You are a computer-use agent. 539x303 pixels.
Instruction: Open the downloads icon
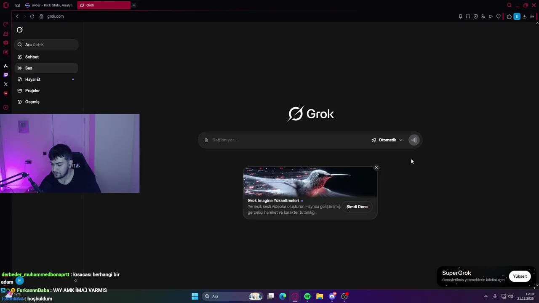524,16
